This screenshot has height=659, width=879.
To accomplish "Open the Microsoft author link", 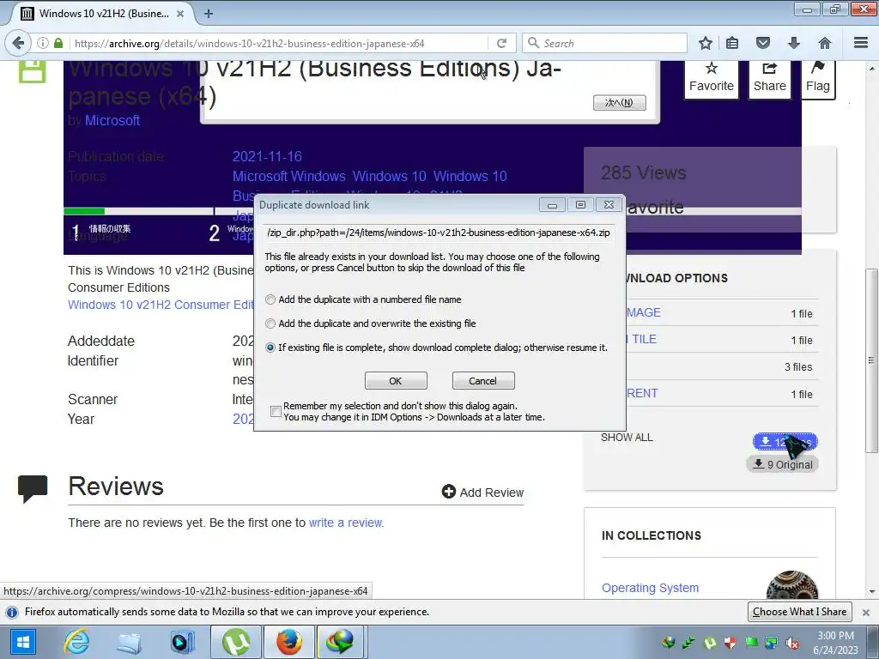I will pyautogui.click(x=112, y=120).
